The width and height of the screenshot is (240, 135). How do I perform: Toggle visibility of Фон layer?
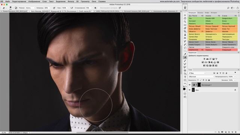189,90
